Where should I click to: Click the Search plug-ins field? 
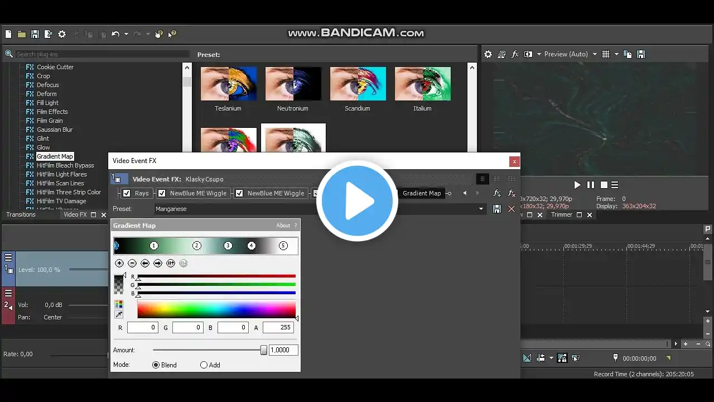tap(102, 54)
